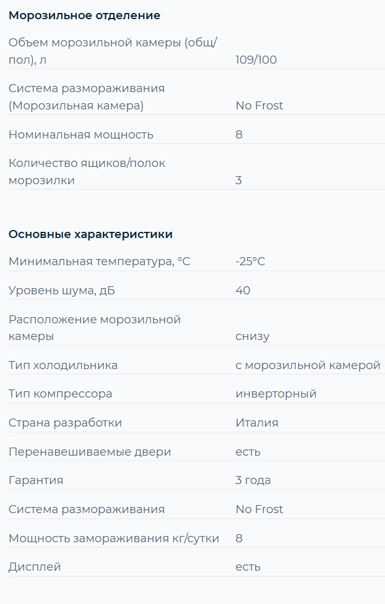Click the инверторный compressor value
385x604 pixels.
pos(276,394)
